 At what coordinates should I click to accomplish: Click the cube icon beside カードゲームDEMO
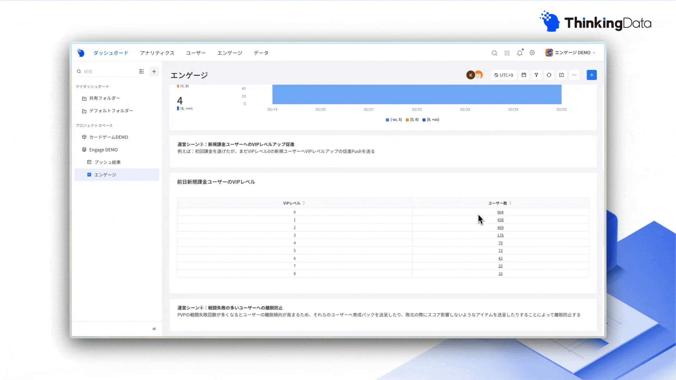(84, 137)
